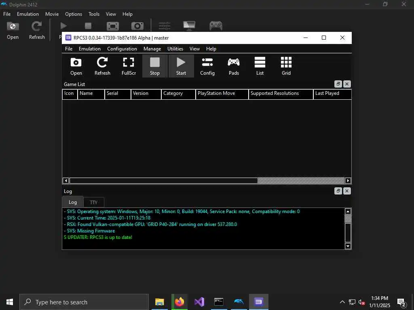
Task: Open the Dolphin View menu
Action: [x=111, y=14]
